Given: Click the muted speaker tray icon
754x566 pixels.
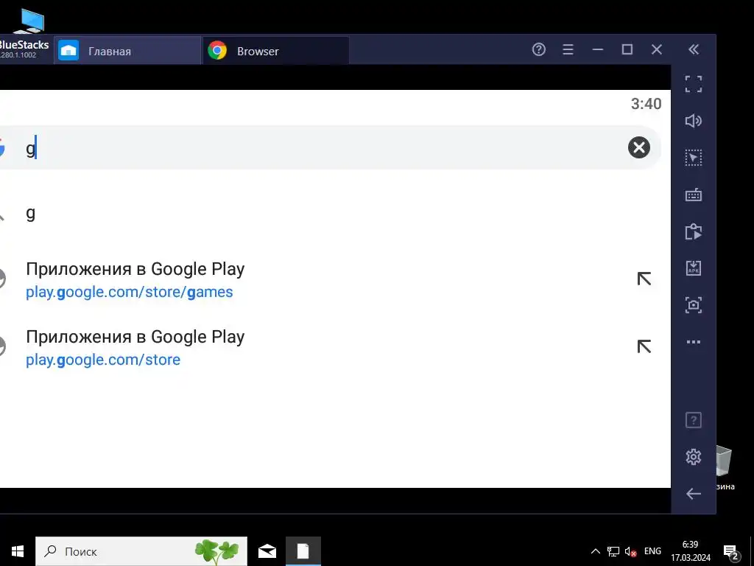Looking at the screenshot, I should (630, 551).
